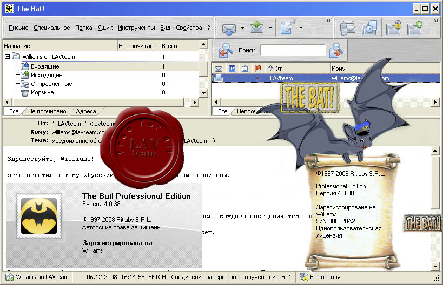Open the Письмо menu

(18, 28)
